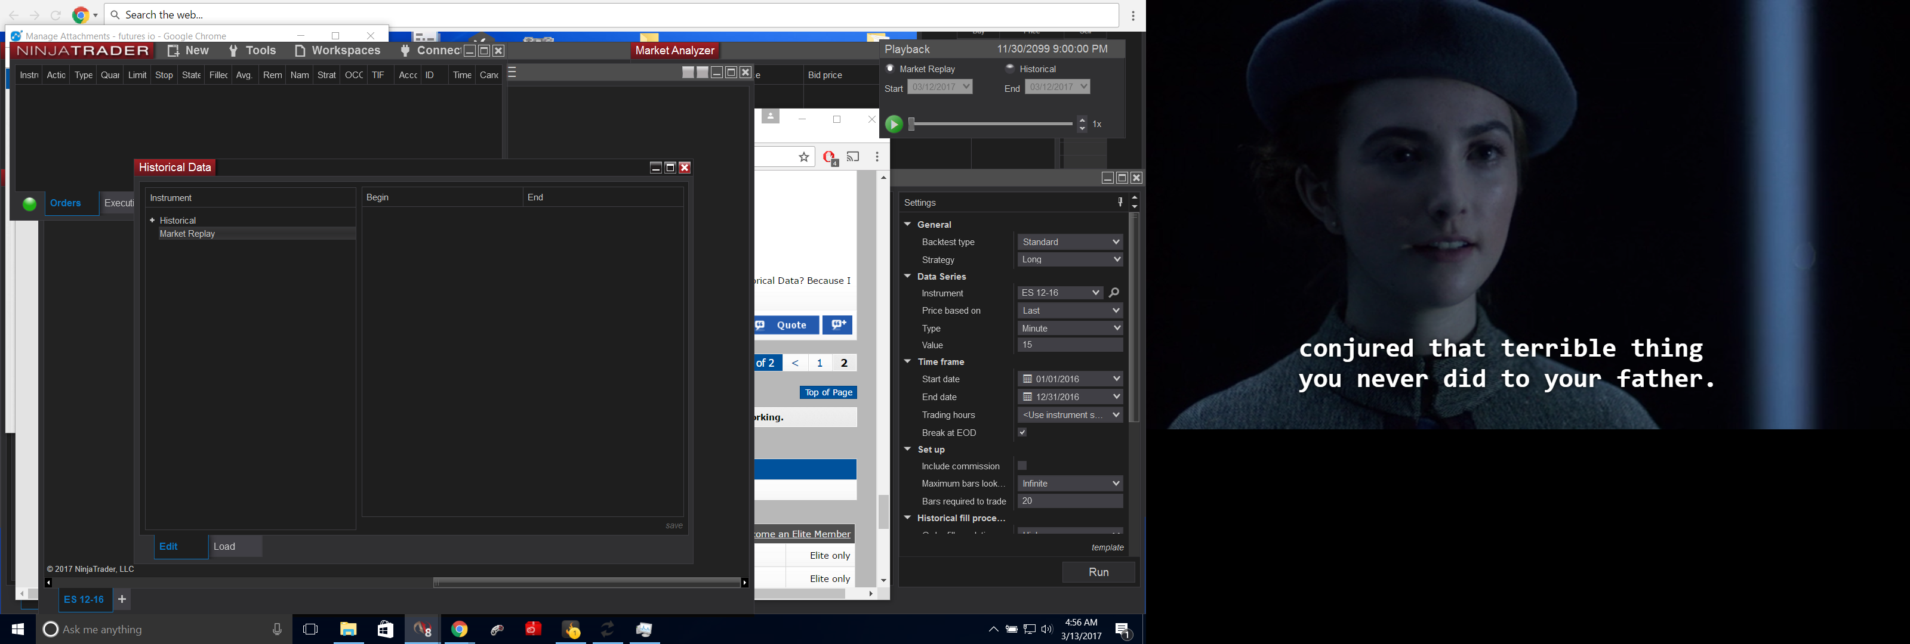Screen dimensions: 1910x644
Task: Click the playback speed slider handle
Action: [912, 125]
